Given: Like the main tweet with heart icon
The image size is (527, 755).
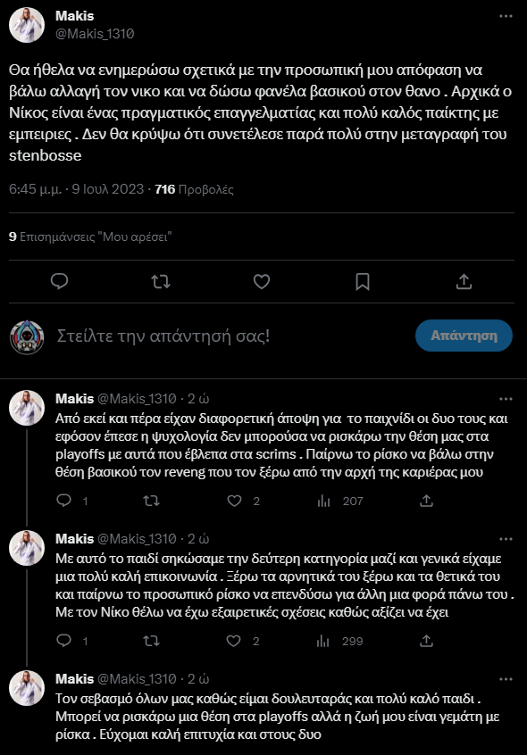Looking at the screenshot, I should coord(262,281).
